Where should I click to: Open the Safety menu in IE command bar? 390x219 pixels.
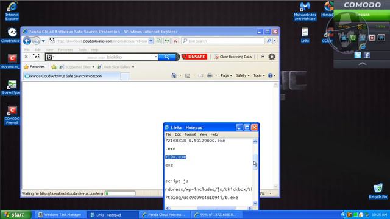click(x=243, y=75)
